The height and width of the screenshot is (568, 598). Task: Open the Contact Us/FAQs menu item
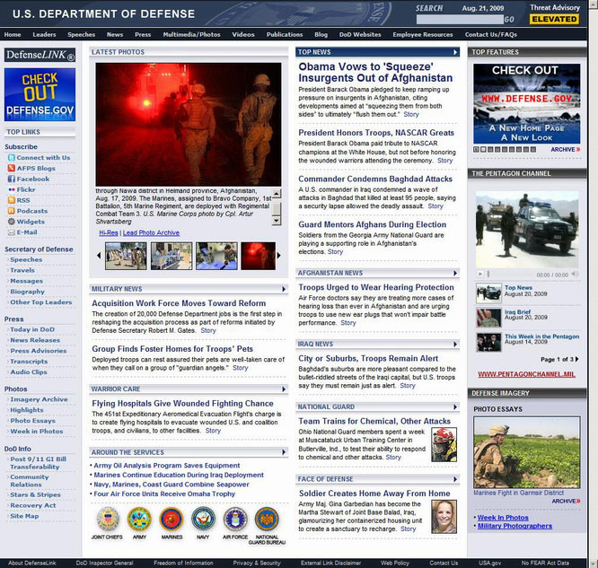491,34
